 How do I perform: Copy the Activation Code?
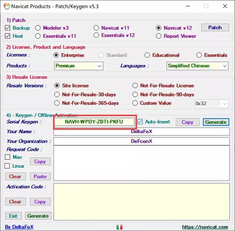40,202
